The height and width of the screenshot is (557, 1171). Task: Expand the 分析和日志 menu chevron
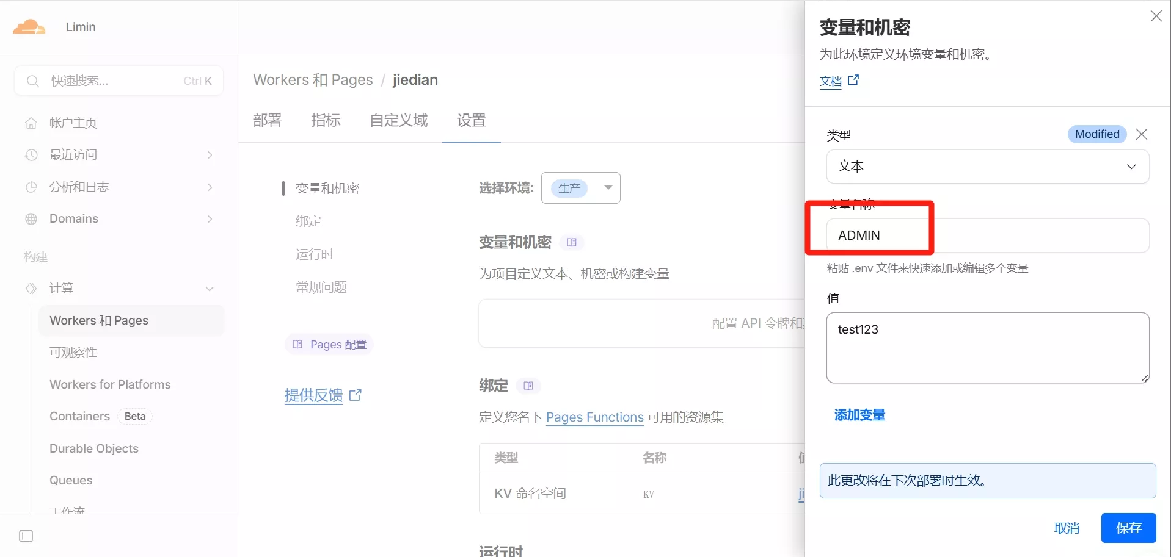pyautogui.click(x=210, y=187)
